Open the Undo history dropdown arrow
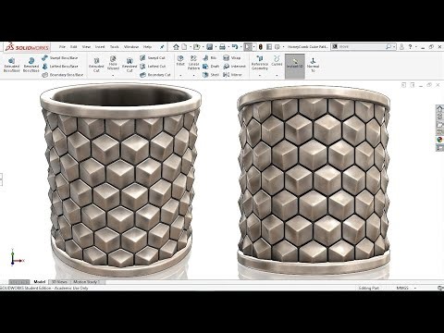This screenshot has width=444, height=333. pyautogui.click(x=240, y=47)
